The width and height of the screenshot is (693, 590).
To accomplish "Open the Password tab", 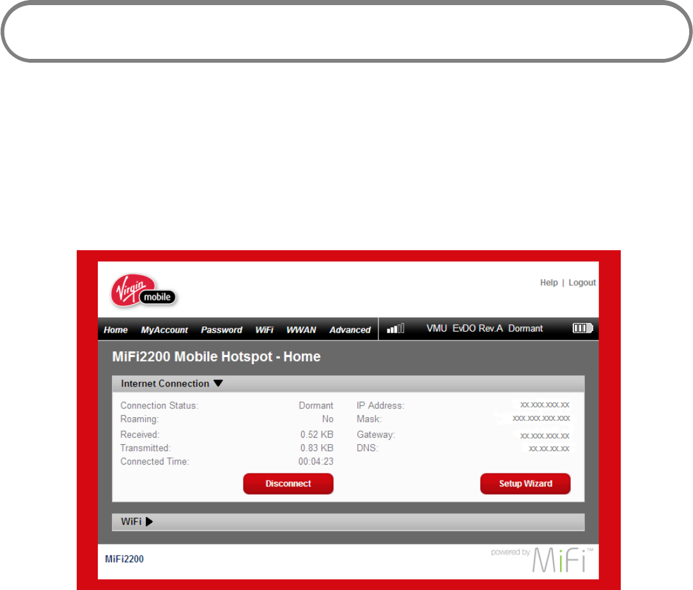I will tap(221, 330).
